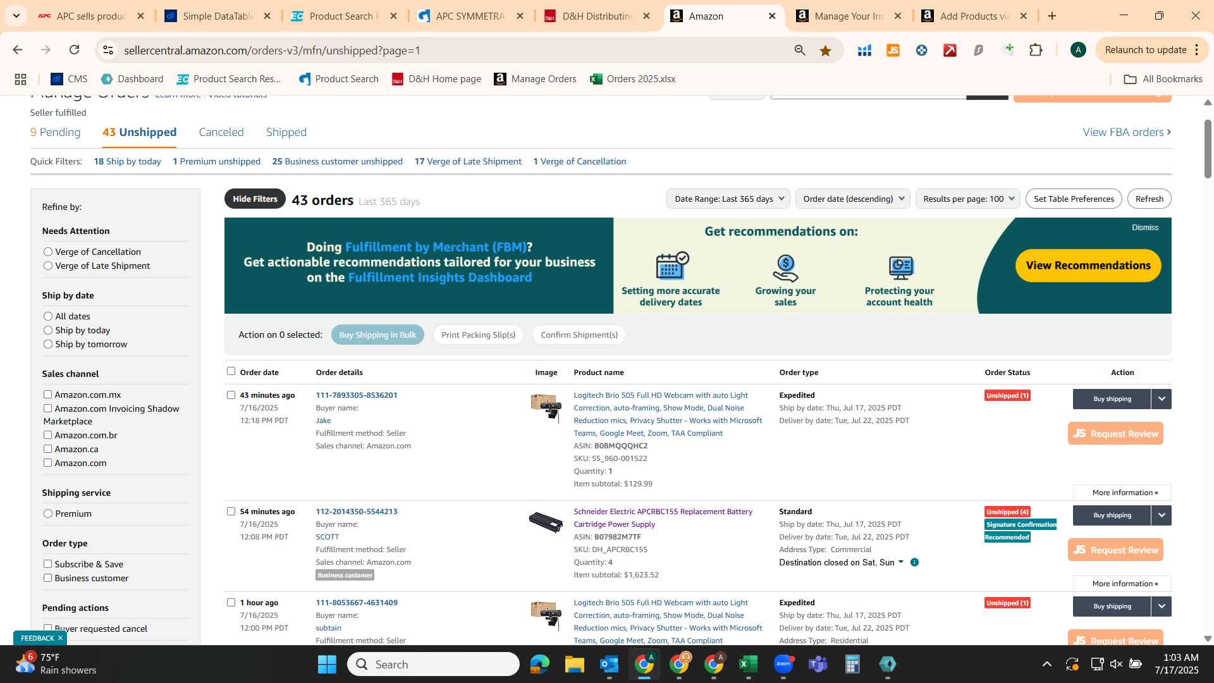The width and height of the screenshot is (1214, 683).
Task: Check the Amazon.ca sales channel
Action: pyautogui.click(x=47, y=449)
